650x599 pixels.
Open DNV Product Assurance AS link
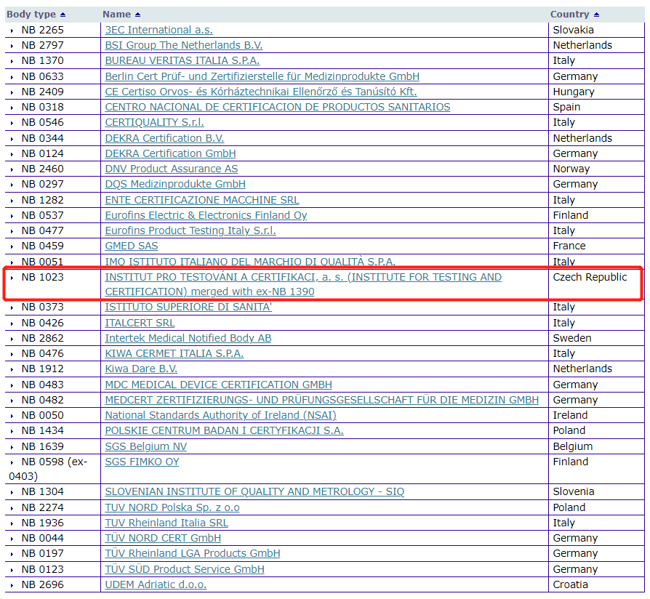171,169
